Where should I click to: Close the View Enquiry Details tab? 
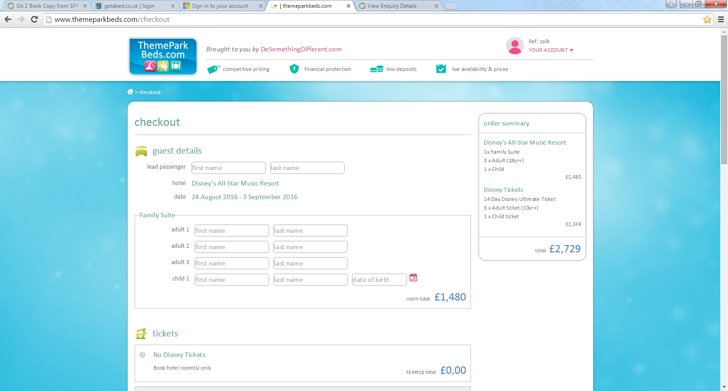(x=436, y=6)
